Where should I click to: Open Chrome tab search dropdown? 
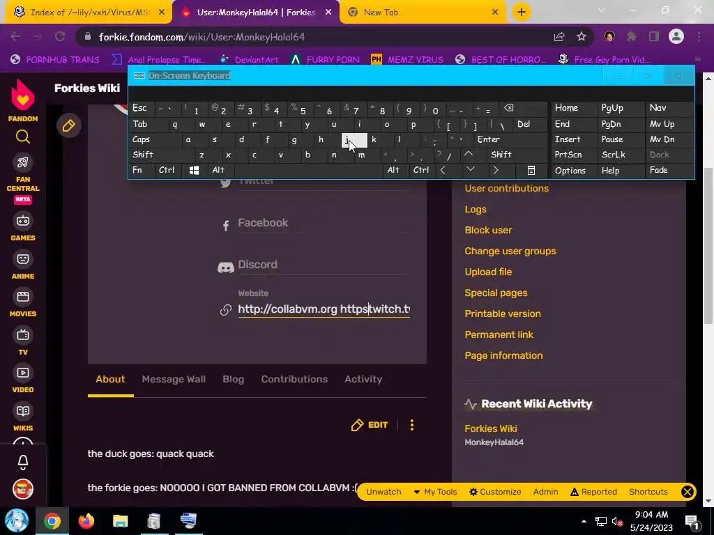[x=602, y=10]
